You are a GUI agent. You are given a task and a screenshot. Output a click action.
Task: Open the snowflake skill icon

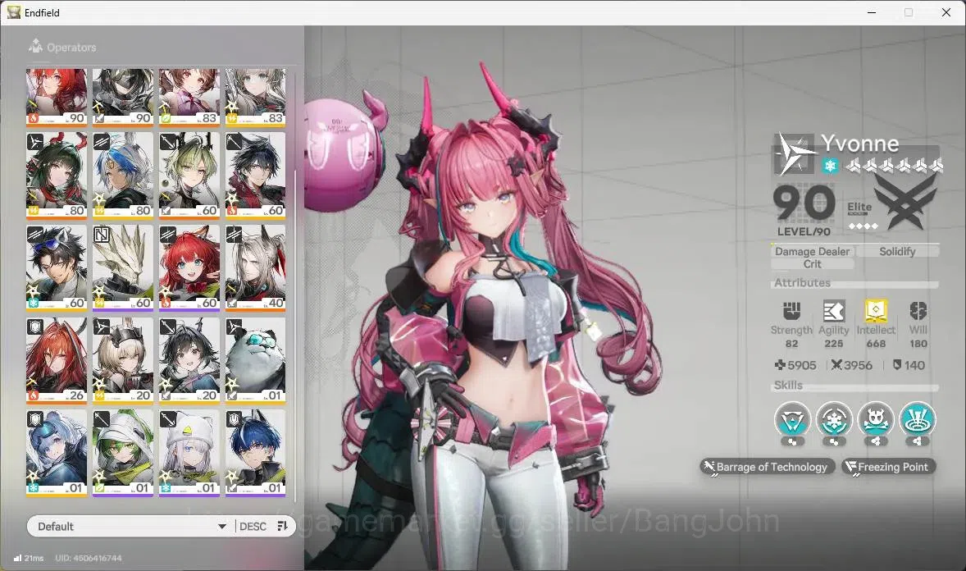click(x=834, y=420)
